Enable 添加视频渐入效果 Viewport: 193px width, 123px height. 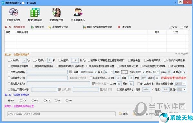(x=118, y=66)
